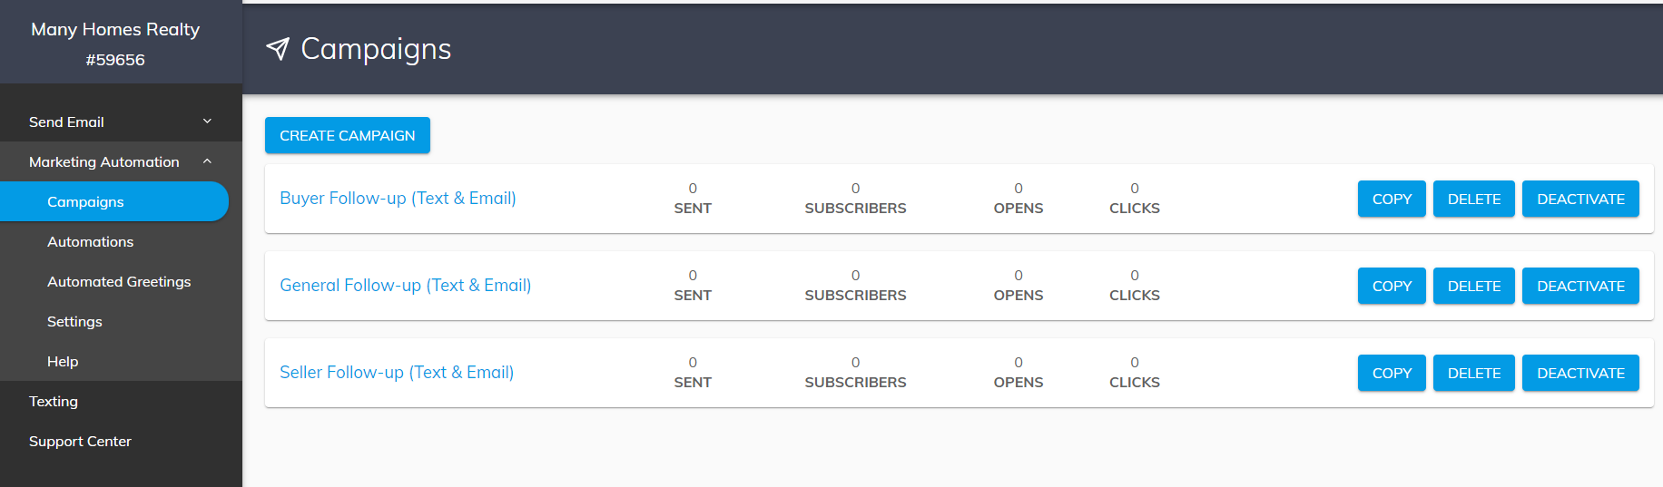Viewport: 1663px width, 487px height.
Task: Deactivate the Seller Follow-up campaign
Action: pyautogui.click(x=1580, y=373)
